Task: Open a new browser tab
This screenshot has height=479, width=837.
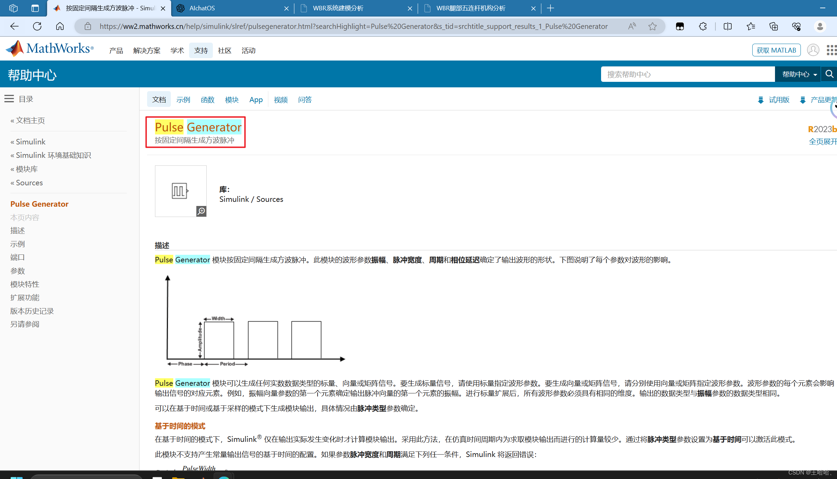Action: click(x=550, y=8)
